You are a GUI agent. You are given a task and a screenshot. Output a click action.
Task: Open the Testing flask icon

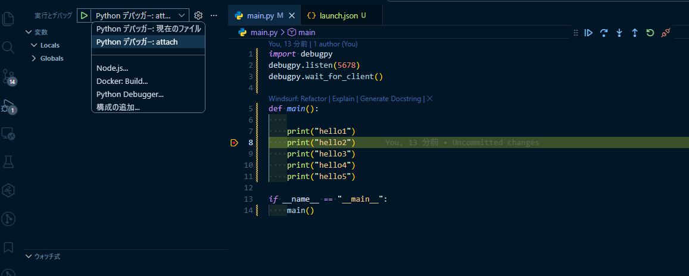click(x=8, y=161)
